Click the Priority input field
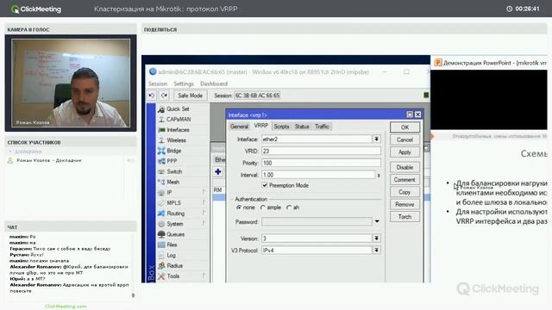The width and height of the screenshot is (552, 310). [321, 163]
